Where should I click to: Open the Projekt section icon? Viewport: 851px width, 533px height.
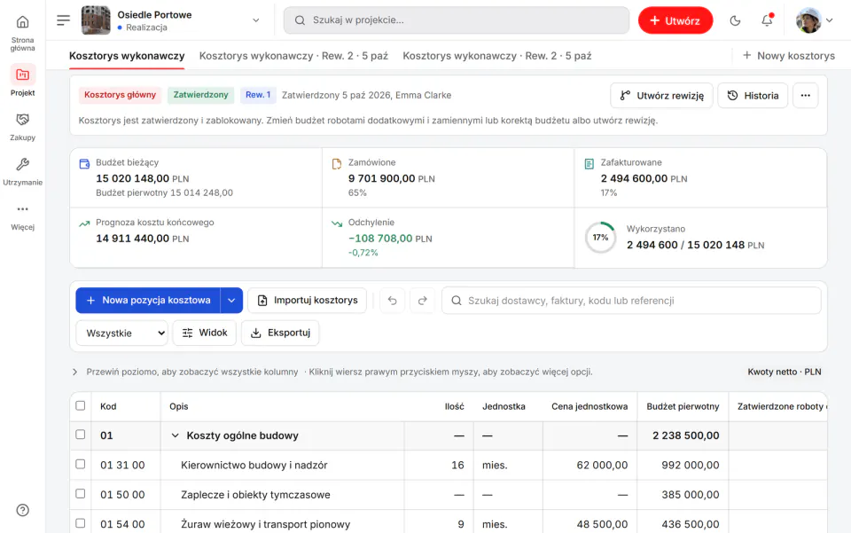click(x=22, y=74)
